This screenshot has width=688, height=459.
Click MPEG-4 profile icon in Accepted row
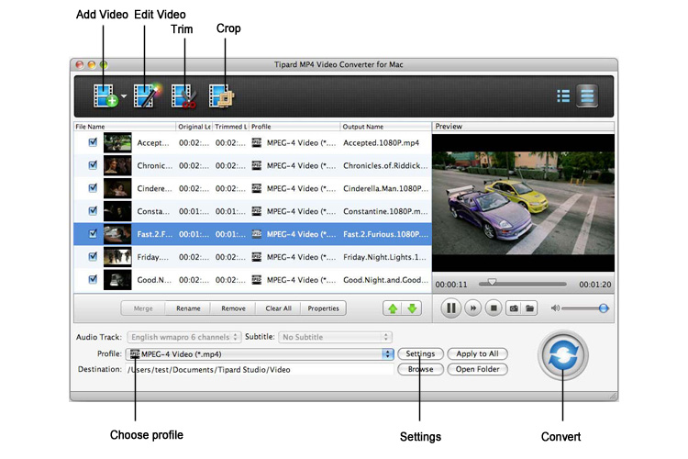(257, 142)
